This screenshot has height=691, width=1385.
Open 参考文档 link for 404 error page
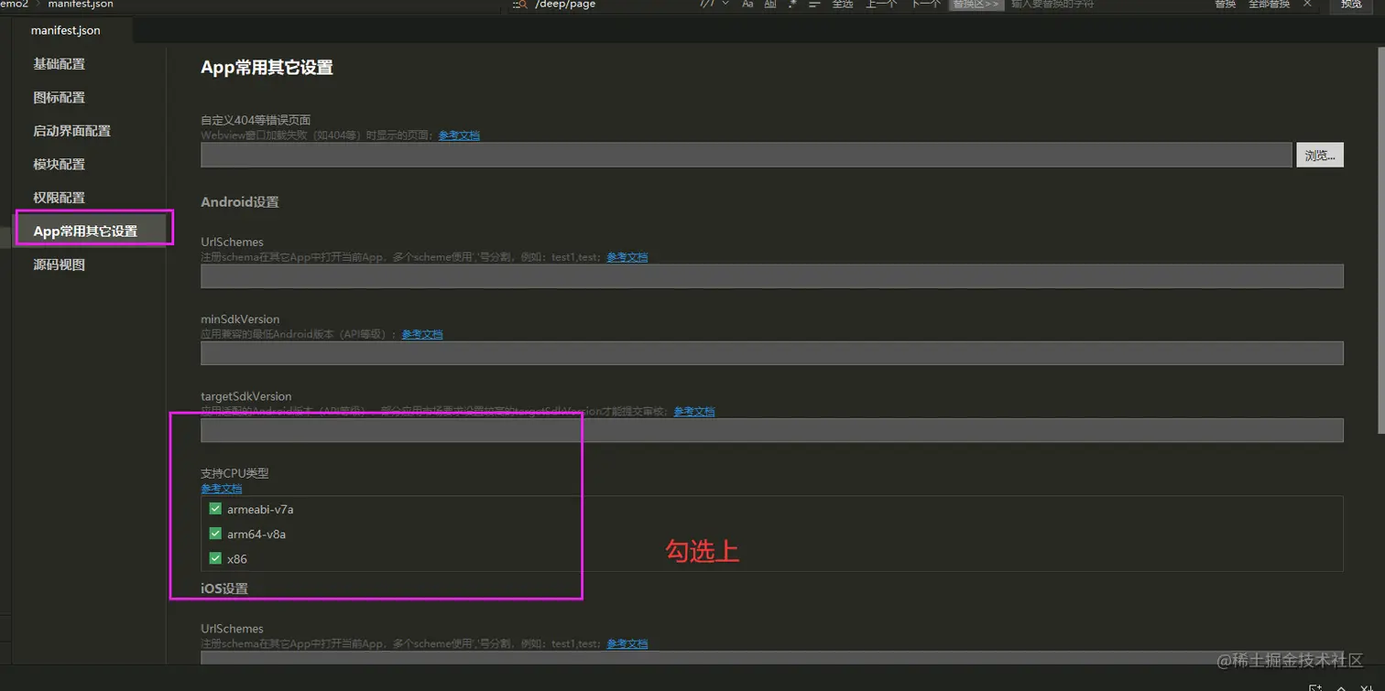pos(459,135)
